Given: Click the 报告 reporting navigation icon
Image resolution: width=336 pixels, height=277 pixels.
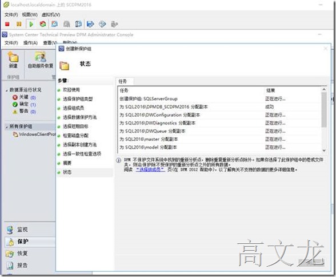Looking at the screenshot, I should tap(10, 266).
